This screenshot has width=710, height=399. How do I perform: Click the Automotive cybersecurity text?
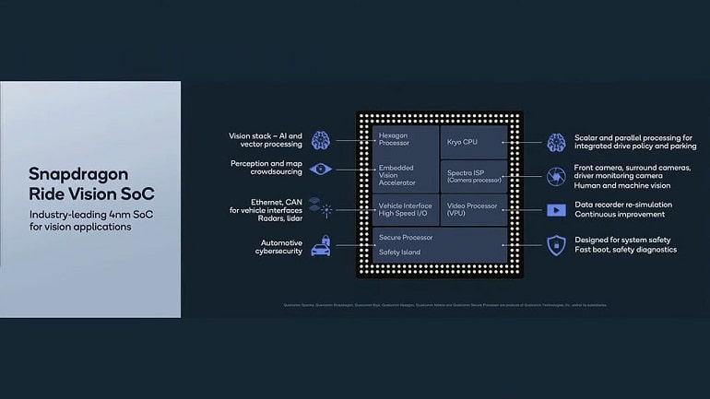[278, 247]
